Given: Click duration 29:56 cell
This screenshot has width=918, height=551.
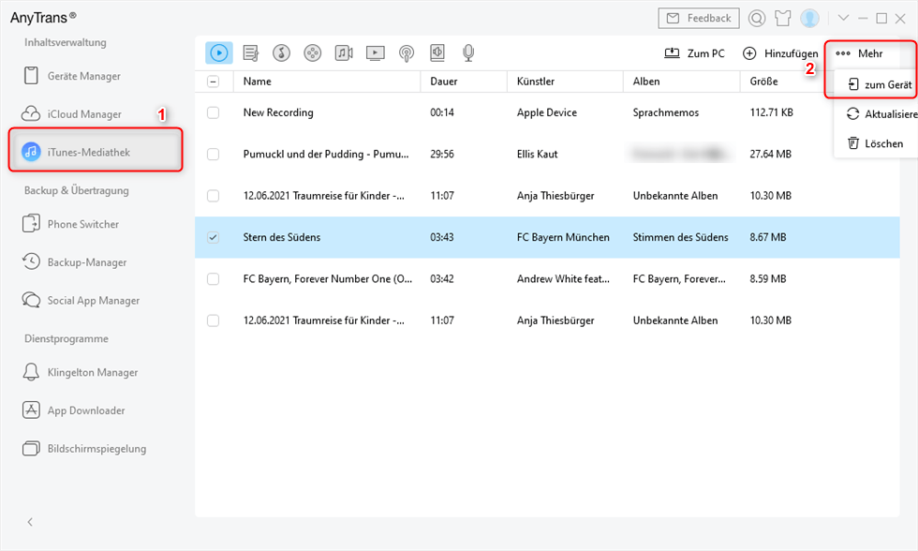Looking at the screenshot, I should (442, 154).
